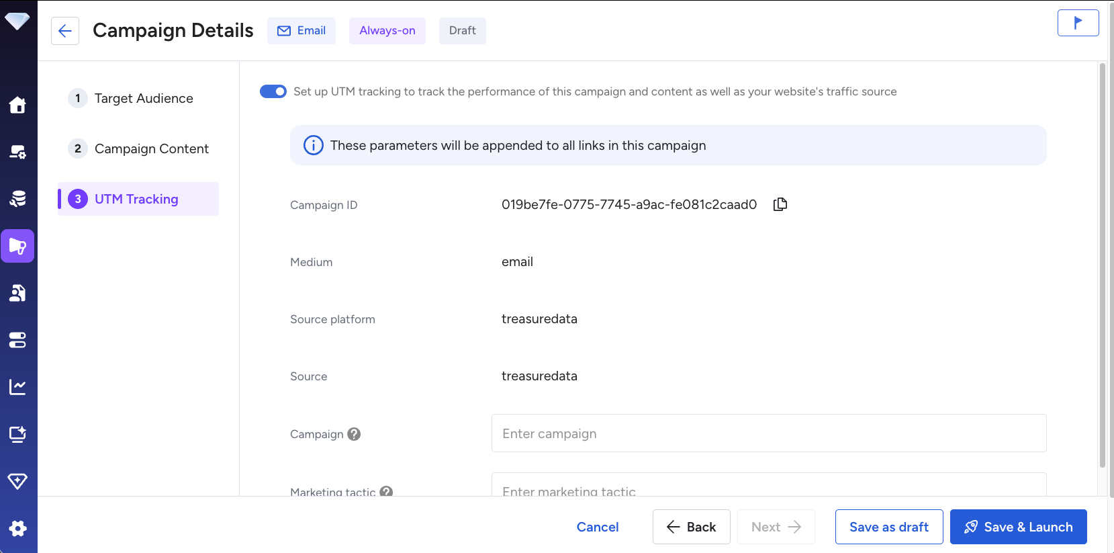Click Save as draft button

pos(888,527)
